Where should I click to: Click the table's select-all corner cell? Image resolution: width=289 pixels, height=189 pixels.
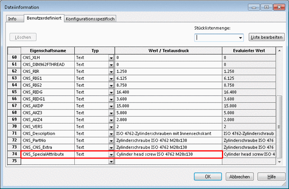click(14, 51)
